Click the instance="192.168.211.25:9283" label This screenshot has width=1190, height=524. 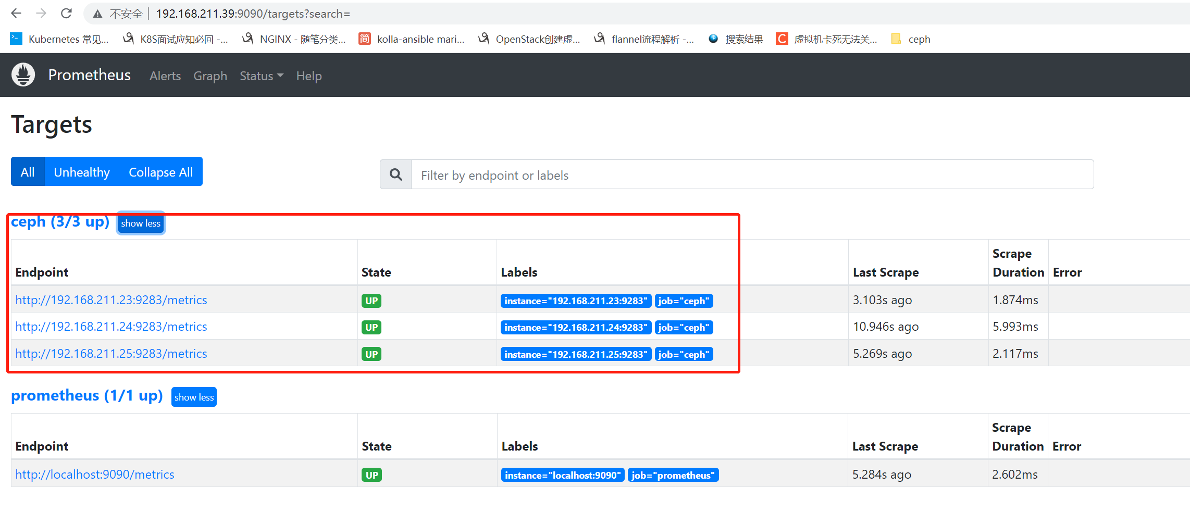pos(576,355)
